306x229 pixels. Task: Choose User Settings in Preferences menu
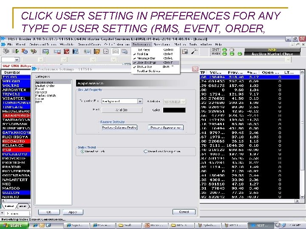(x=156, y=62)
